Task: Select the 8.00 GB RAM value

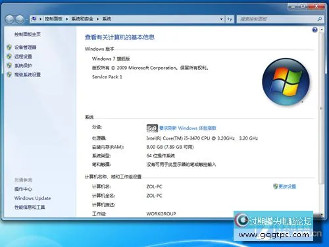Action: 170,147
